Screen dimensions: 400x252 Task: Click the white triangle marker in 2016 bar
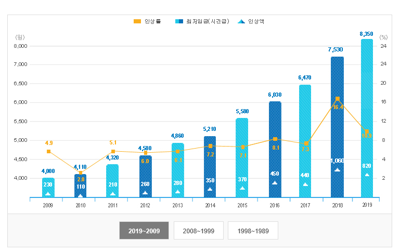[275, 183]
